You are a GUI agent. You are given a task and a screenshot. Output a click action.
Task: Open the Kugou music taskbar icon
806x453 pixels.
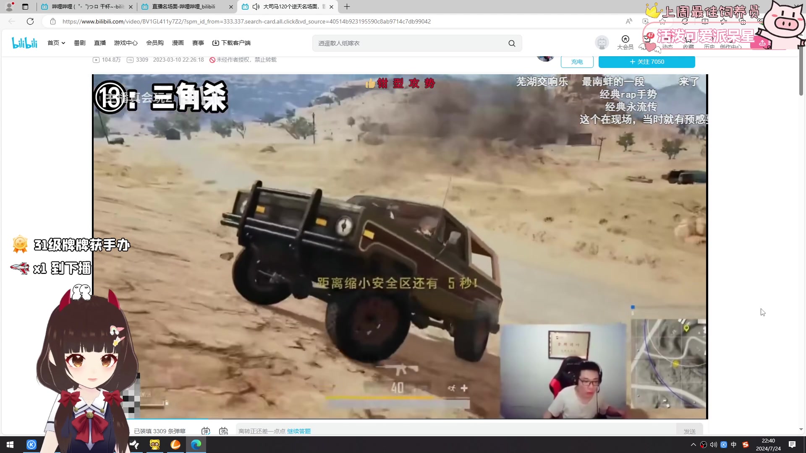pos(31,445)
